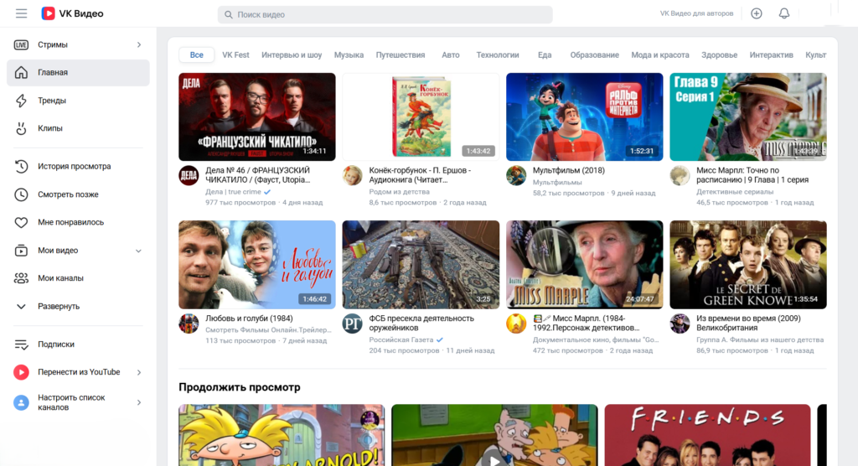Select the Мода и красота tab
Image resolution: width=858 pixels, height=466 pixels.
(x=660, y=54)
